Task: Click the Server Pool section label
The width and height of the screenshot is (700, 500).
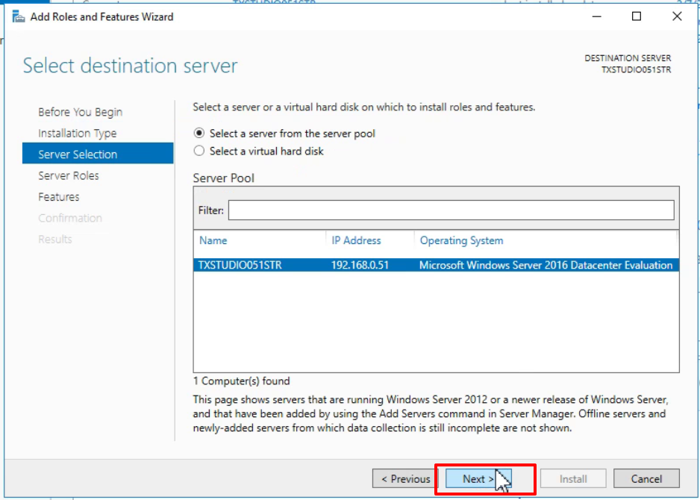Action: [x=223, y=178]
